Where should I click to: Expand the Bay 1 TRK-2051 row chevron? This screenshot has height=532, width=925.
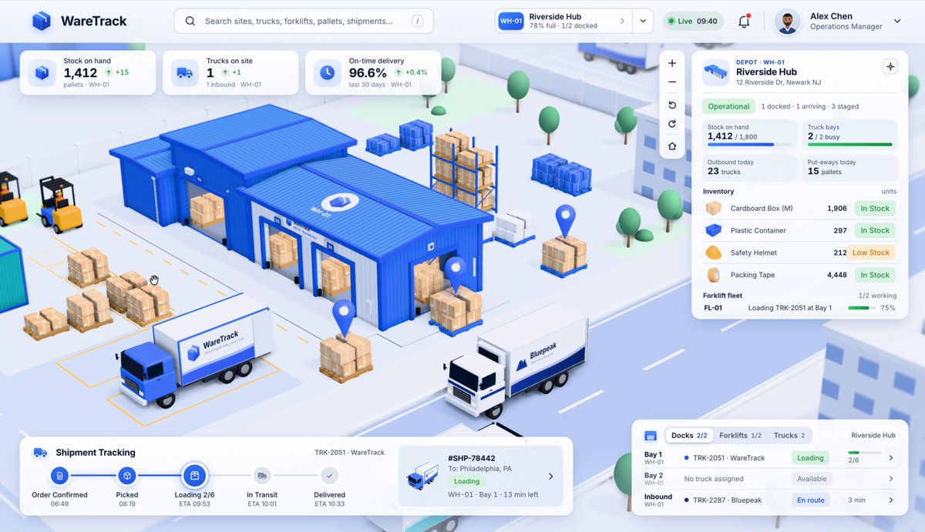pyautogui.click(x=891, y=458)
